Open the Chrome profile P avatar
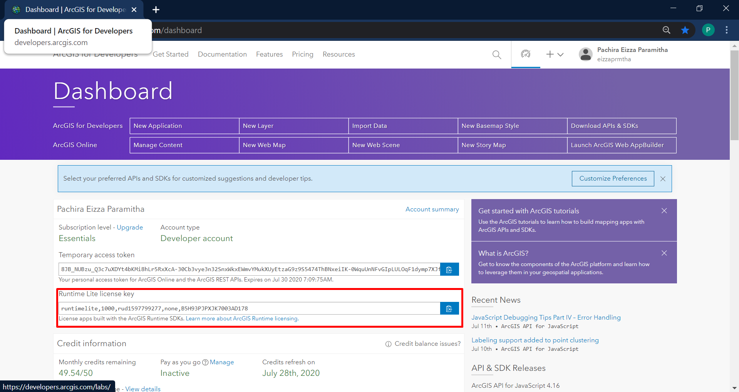This screenshot has height=392, width=739. click(708, 30)
